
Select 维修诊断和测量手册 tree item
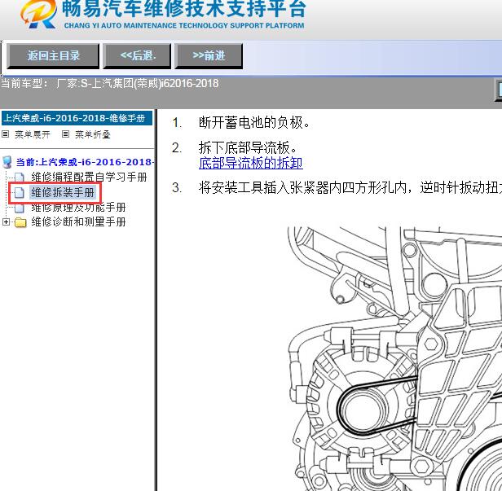pos(78,221)
